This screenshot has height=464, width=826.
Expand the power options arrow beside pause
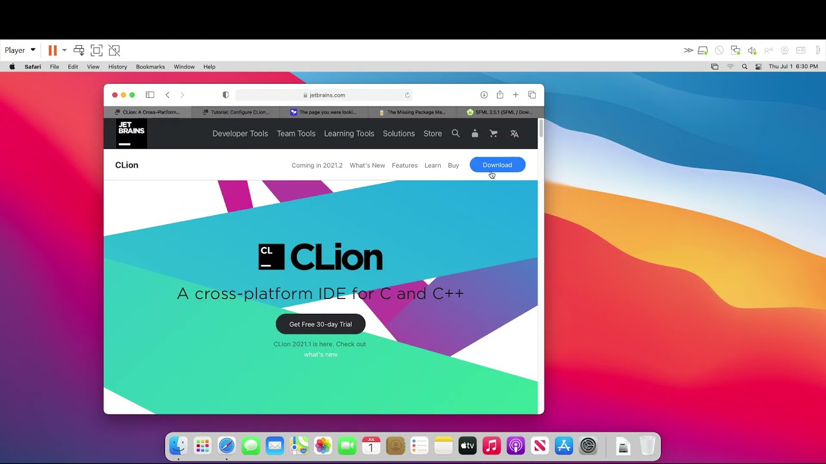(x=64, y=50)
